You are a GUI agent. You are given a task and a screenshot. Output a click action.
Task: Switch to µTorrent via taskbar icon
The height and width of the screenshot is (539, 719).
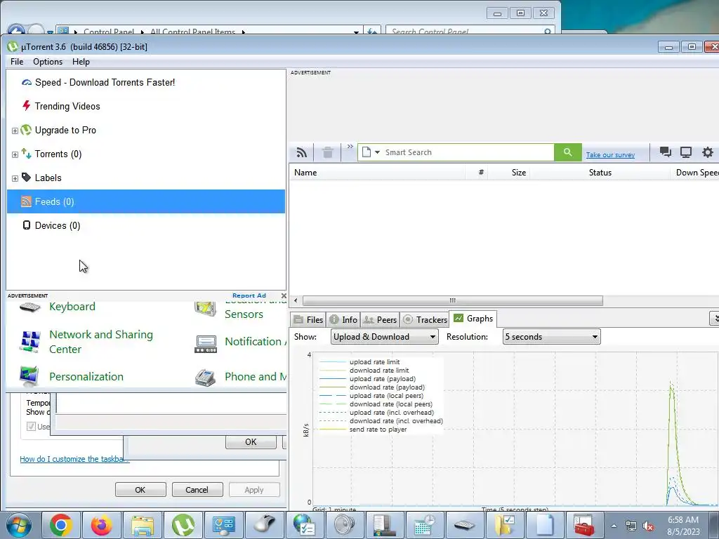point(183,525)
